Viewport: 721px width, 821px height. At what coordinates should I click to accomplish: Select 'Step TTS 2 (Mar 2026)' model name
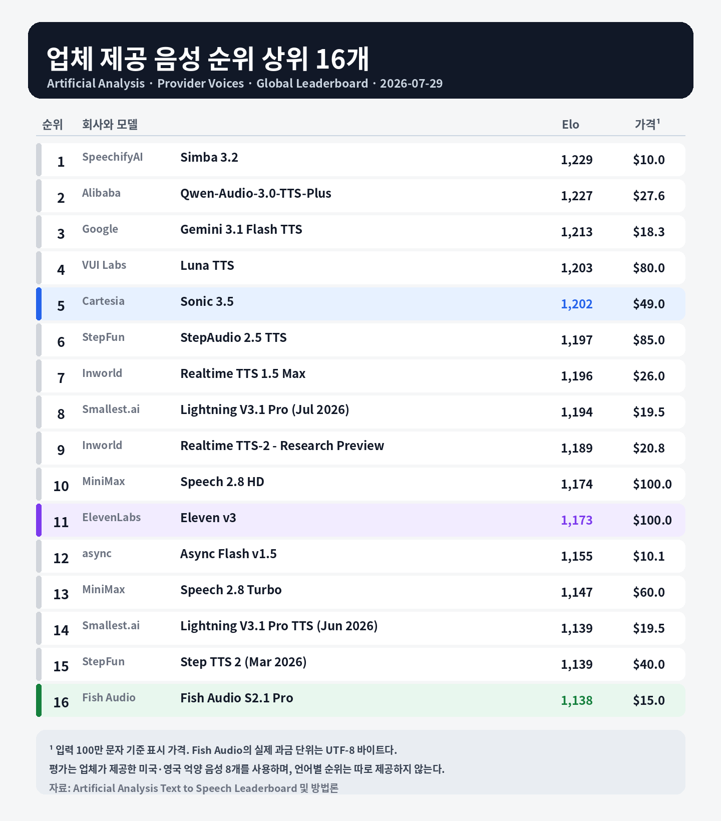(243, 662)
